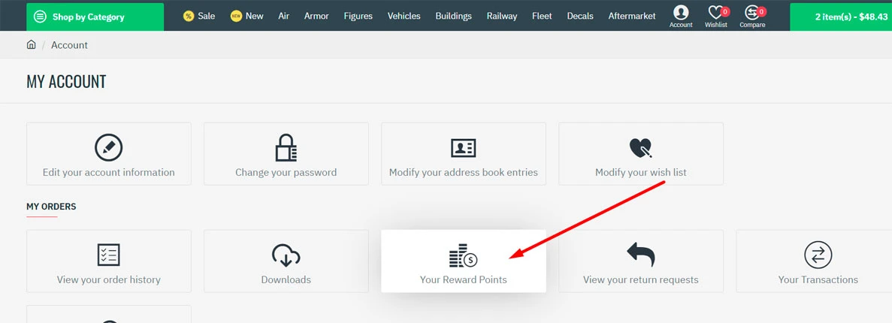Viewport: 892px width, 323px height.
Task: Open the cart showing 2 item(s) - $48.43
Action: point(841,17)
